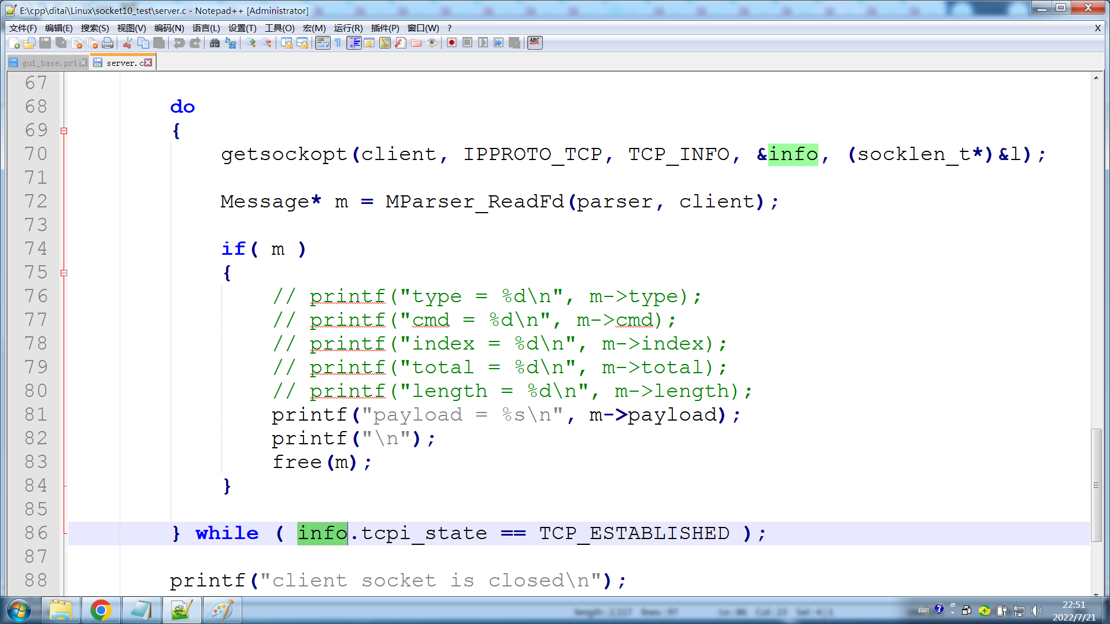The image size is (1110, 624).
Task: Run spell check via the ABC icon
Action: tap(535, 42)
